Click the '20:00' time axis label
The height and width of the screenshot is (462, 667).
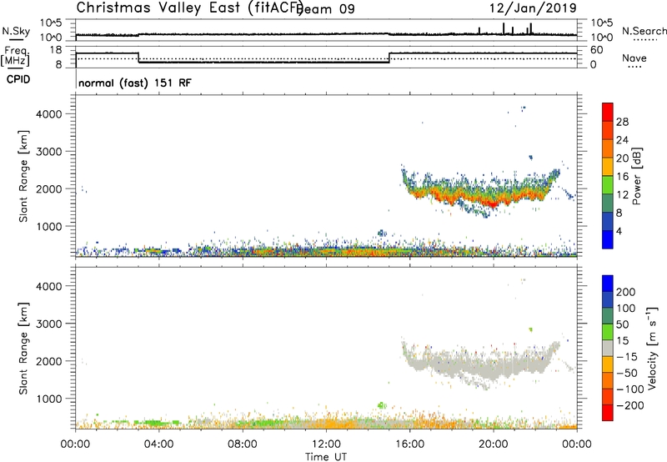pyautogui.click(x=493, y=444)
